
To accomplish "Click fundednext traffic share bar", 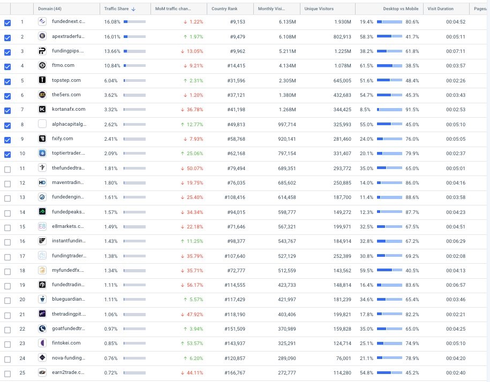I will coord(135,21).
